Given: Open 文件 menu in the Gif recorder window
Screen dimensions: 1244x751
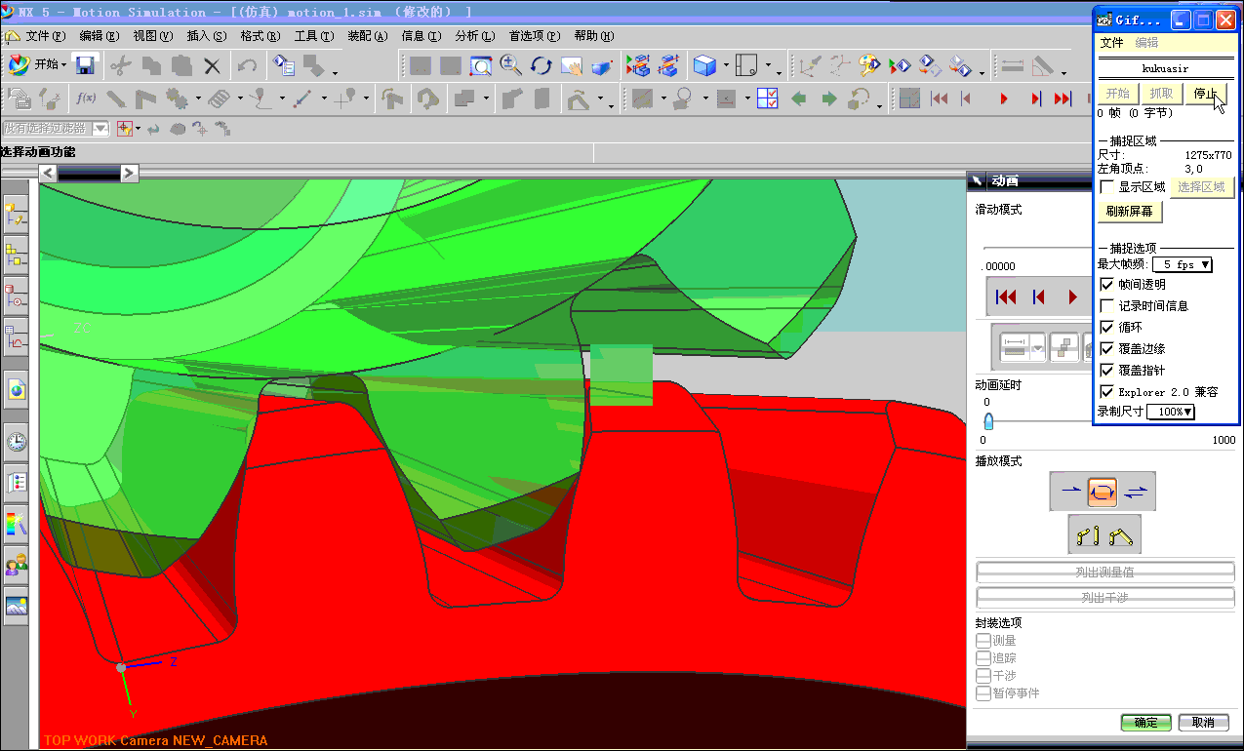Looking at the screenshot, I should 1112,43.
